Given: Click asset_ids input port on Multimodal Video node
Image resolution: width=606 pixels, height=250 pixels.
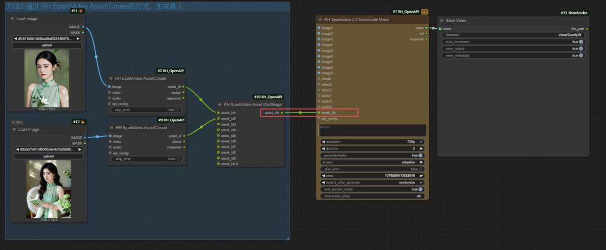Looking at the screenshot, I should (319, 113).
